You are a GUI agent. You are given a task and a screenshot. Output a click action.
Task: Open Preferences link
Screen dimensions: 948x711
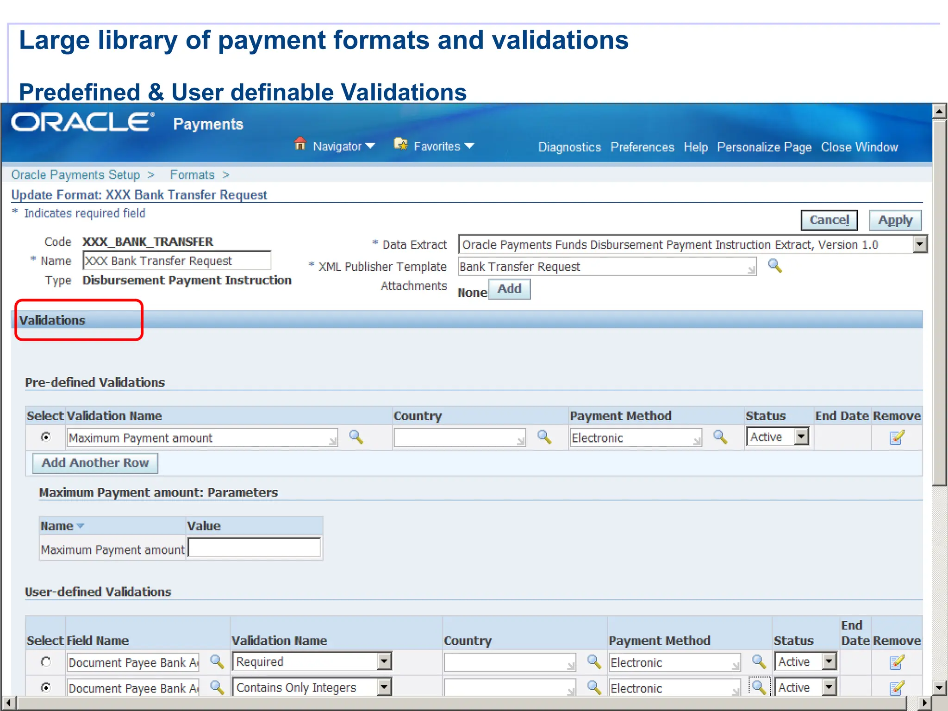[x=642, y=147]
